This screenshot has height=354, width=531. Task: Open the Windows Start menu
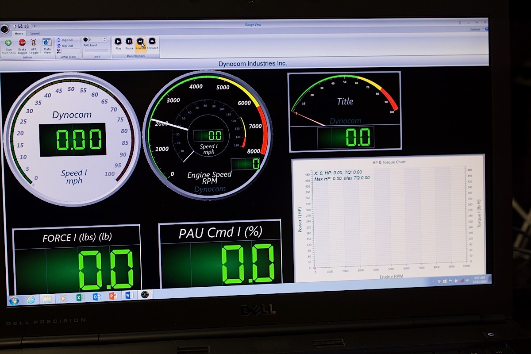tap(13, 300)
